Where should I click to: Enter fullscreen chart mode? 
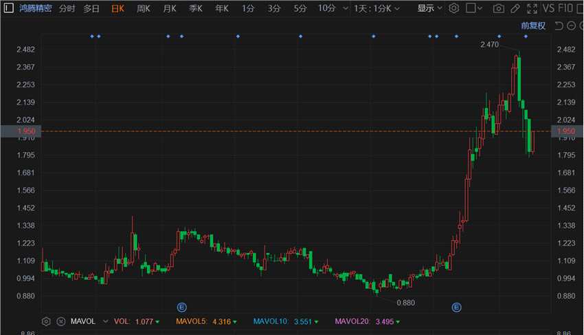click(x=532, y=8)
